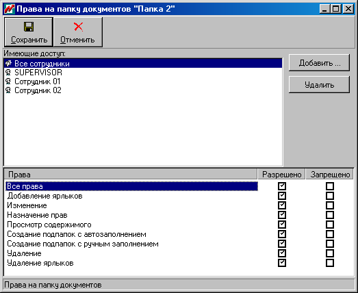The width and height of the screenshot is (358, 293).
Task: Check Запрещено for Просмотр содержимого
Action: (330, 225)
